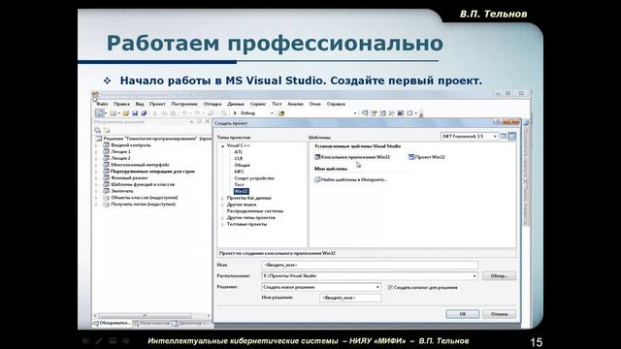
Task: Select ATL under Visual C++
Action: [238, 152]
